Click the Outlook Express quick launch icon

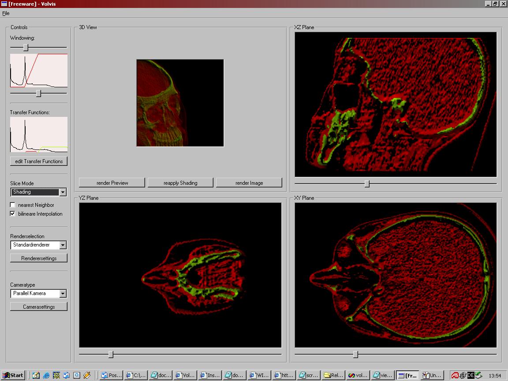click(x=67, y=375)
